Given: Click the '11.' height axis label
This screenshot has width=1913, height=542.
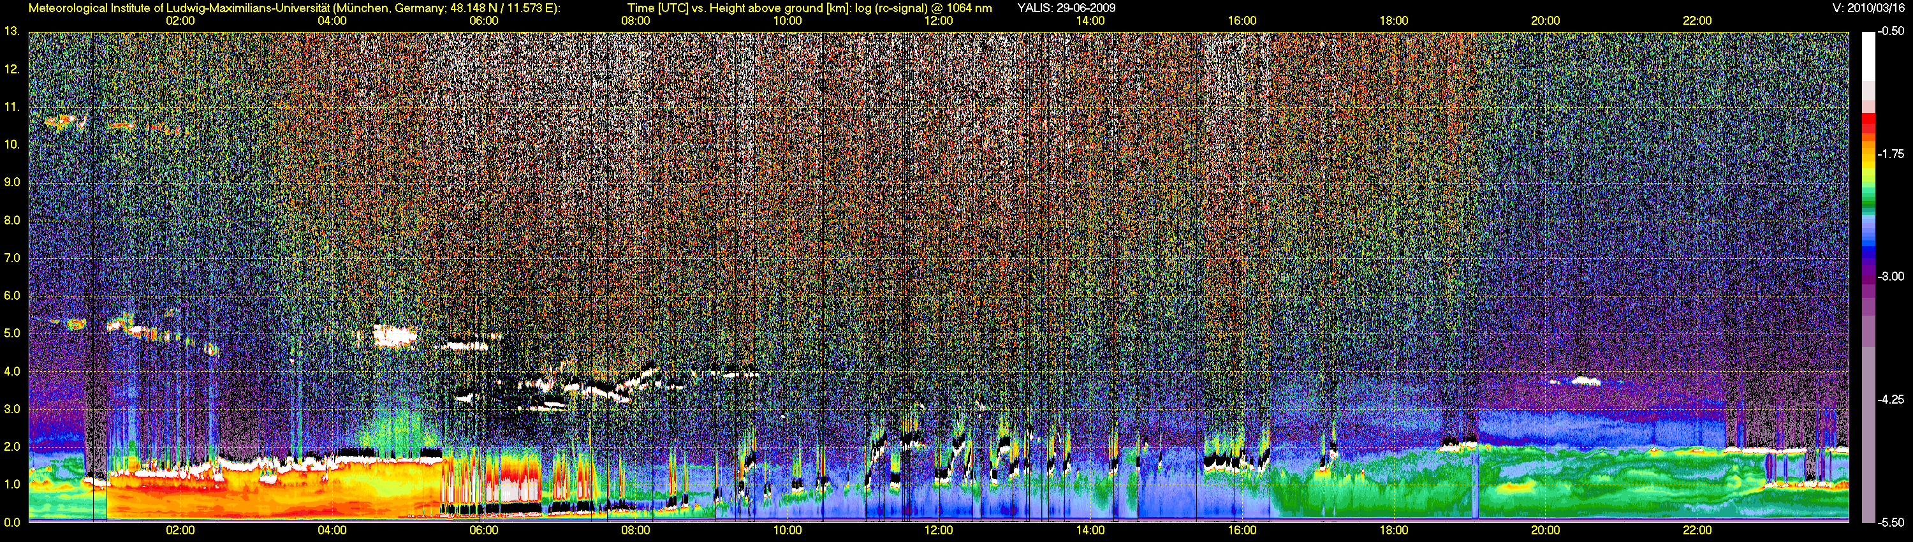Looking at the screenshot, I should click(x=12, y=107).
